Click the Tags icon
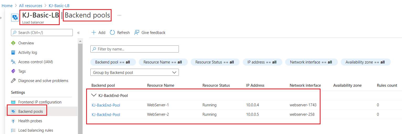 (x=13, y=71)
